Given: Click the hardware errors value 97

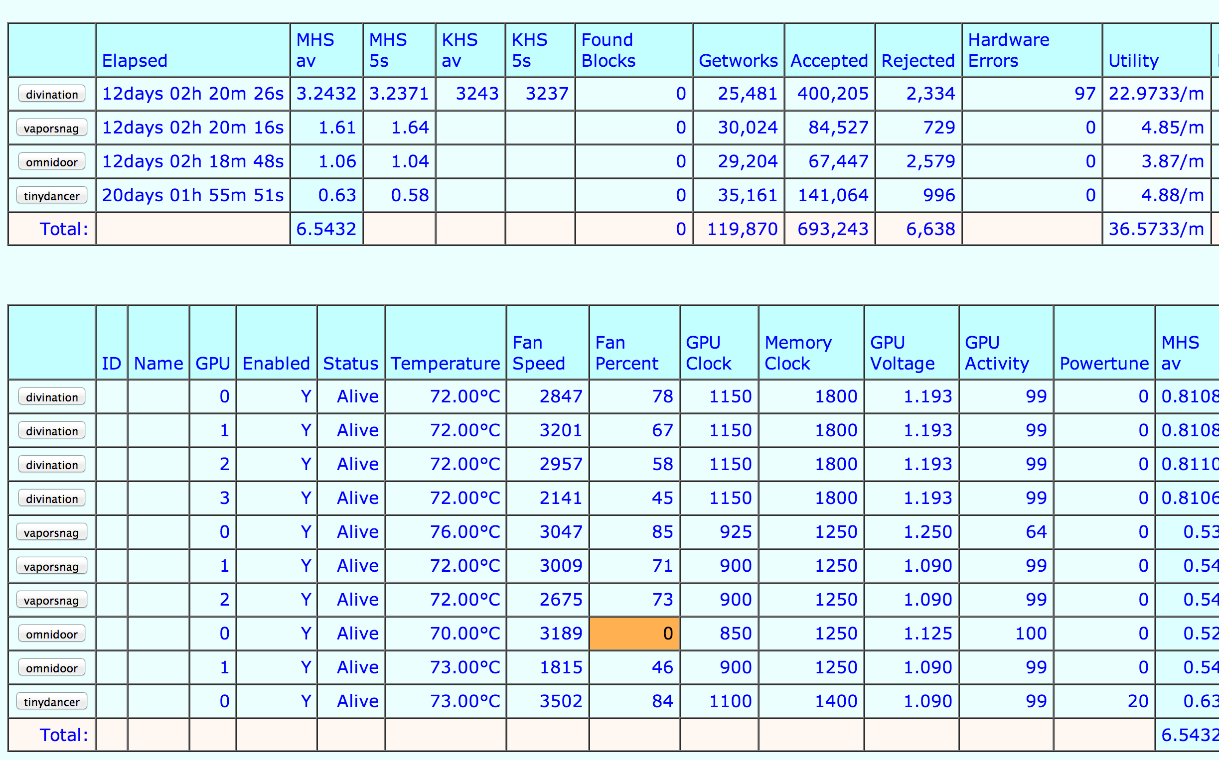Looking at the screenshot, I should pyautogui.click(x=1085, y=94).
